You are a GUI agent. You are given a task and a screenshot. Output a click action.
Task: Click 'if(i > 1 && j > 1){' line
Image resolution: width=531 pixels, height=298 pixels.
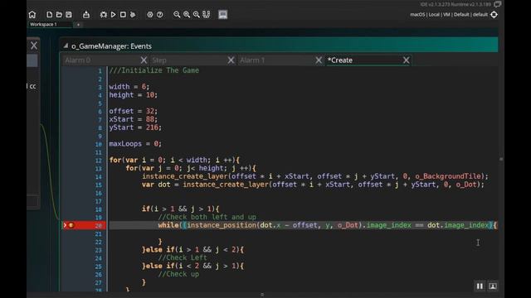(x=180, y=209)
